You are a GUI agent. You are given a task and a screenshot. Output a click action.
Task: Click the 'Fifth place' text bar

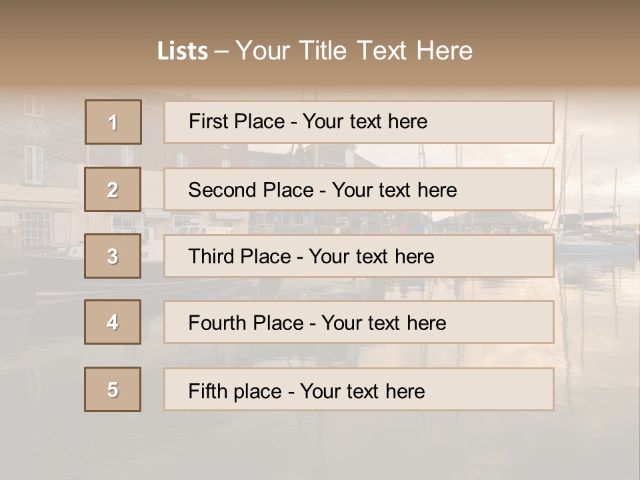pos(359,390)
